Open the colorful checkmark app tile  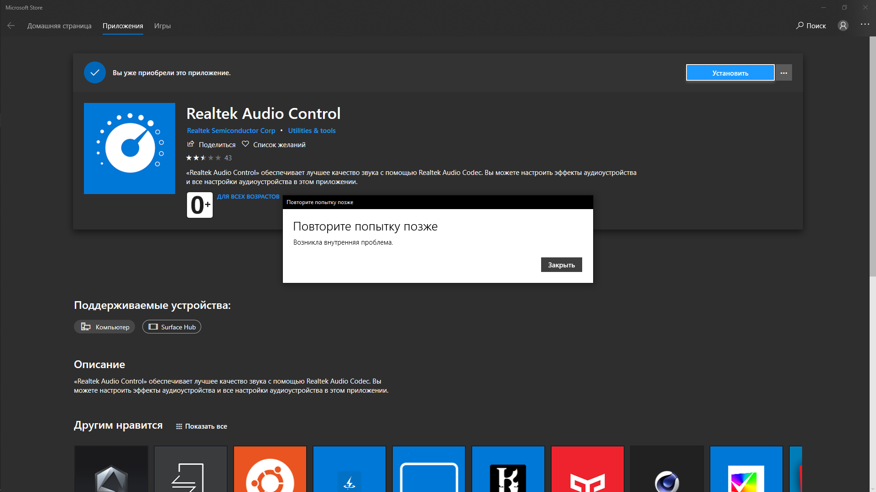point(746,469)
